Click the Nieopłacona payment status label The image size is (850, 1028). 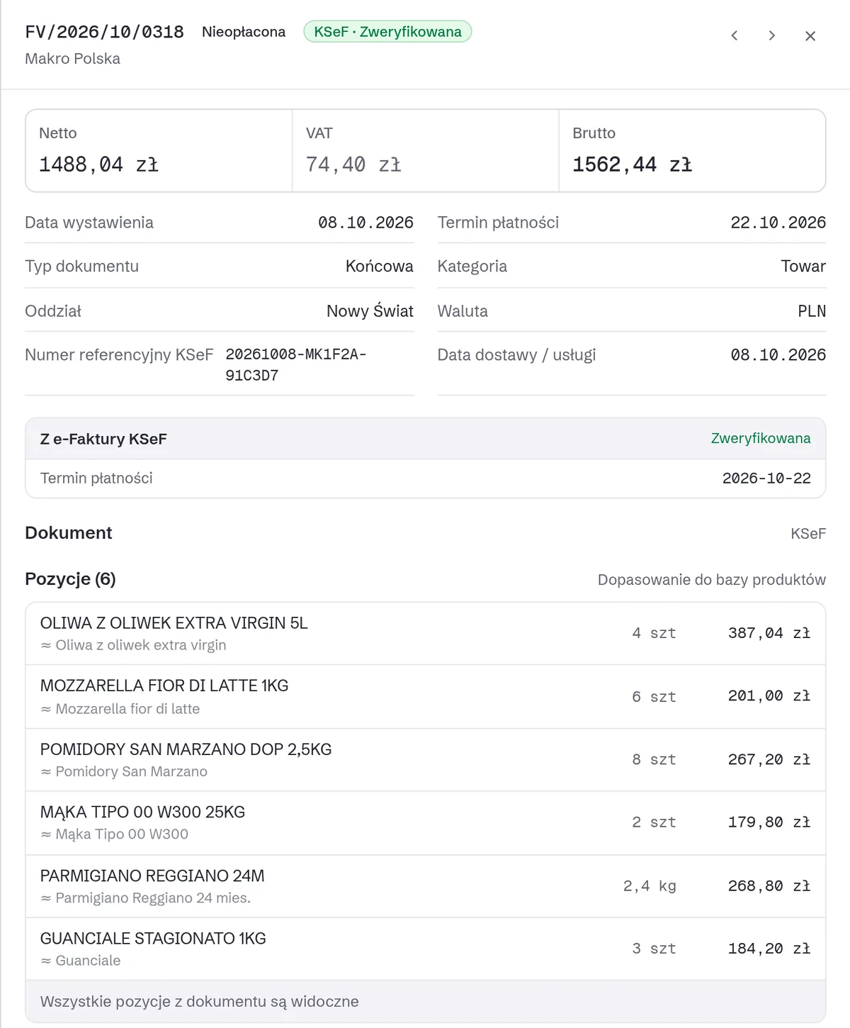click(x=244, y=32)
